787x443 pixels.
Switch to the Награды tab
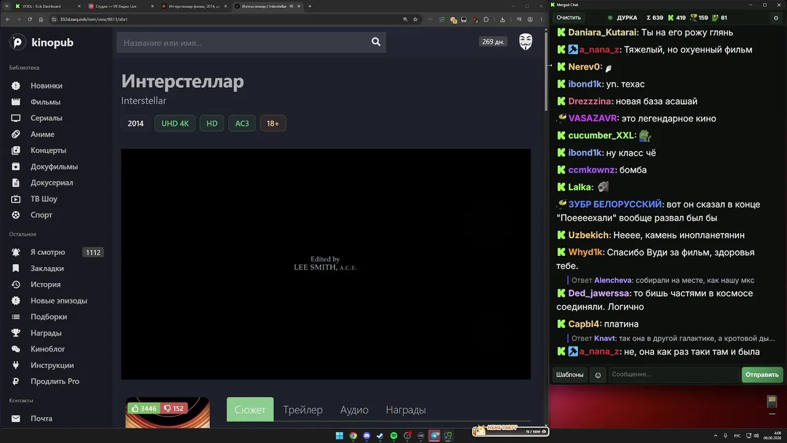coord(406,410)
